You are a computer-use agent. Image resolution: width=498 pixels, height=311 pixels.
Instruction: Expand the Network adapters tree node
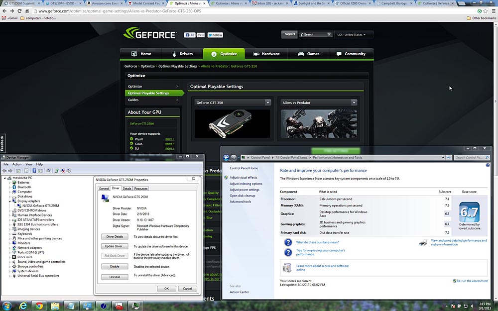point(9,248)
